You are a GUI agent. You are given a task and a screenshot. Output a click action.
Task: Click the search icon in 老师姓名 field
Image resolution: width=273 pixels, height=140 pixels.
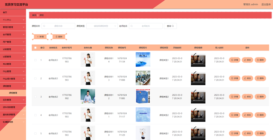point(132,26)
